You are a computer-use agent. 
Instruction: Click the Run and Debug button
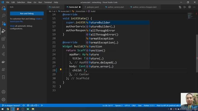pos(27,14)
